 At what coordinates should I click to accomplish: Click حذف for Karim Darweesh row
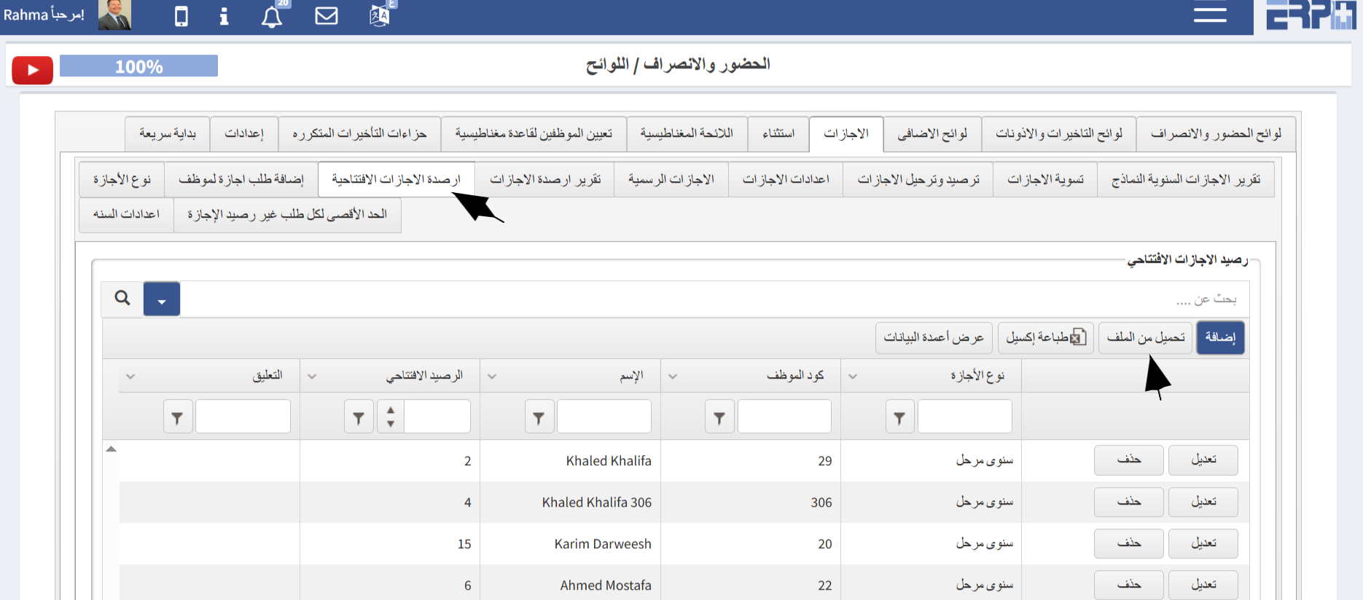[x=1129, y=544]
